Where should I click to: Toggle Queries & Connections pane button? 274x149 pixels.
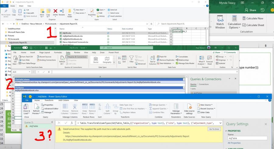coord(76,57)
